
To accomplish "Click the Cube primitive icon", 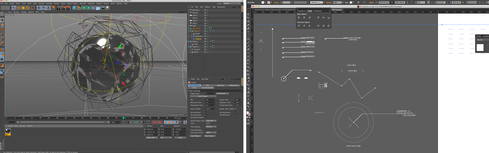I will coord(74,8).
